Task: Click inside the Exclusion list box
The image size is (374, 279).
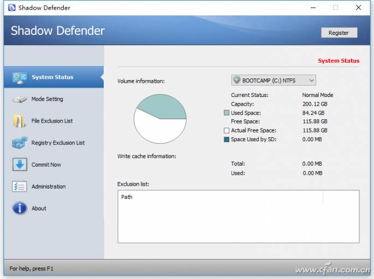Action: coord(239,216)
